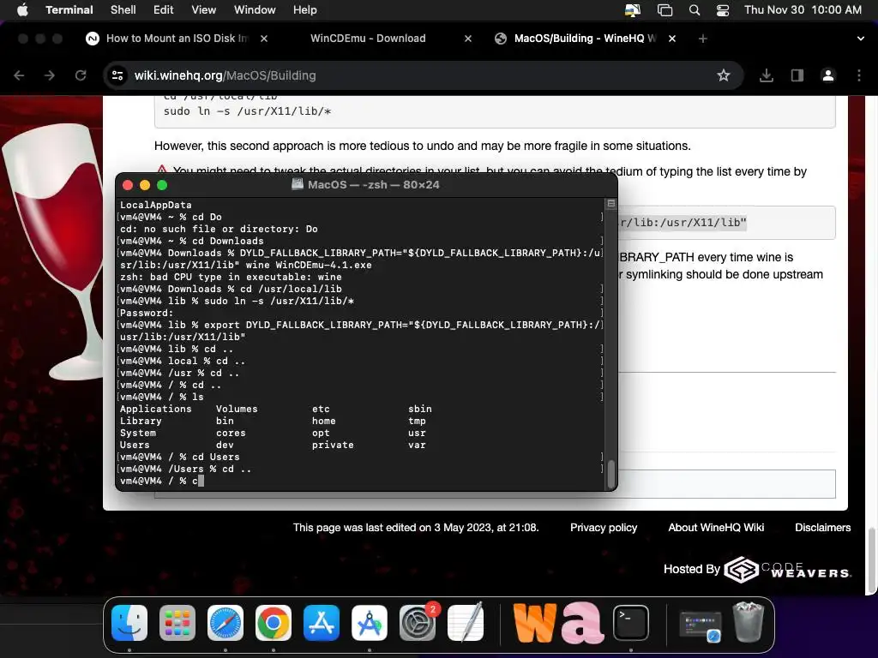The image size is (878, 658).
Task: Click the menu bar date and time
Action: 803,9
